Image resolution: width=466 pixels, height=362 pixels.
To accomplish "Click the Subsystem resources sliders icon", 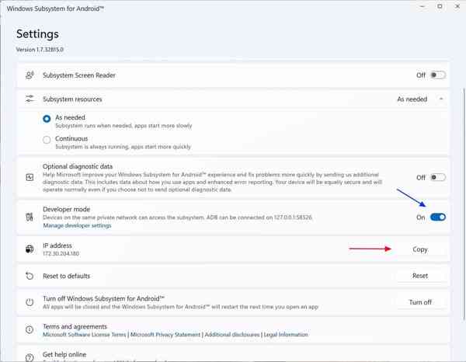I will [30, 99].
